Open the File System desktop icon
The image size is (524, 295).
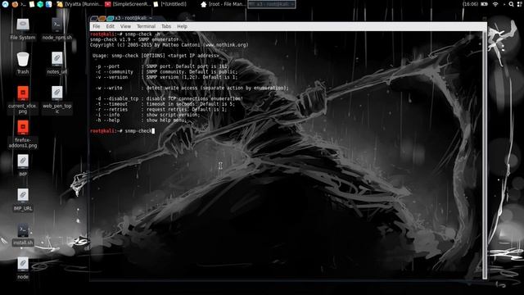(x=23, y=29)
